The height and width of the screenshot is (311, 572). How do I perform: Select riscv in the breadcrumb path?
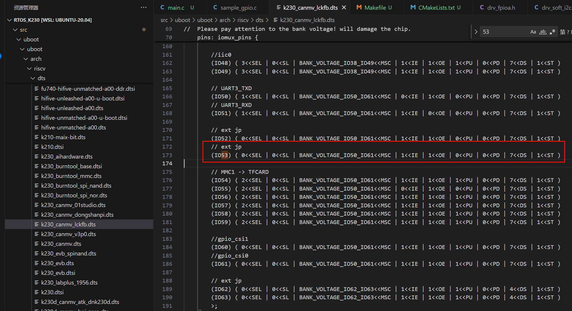coord(243,20)
